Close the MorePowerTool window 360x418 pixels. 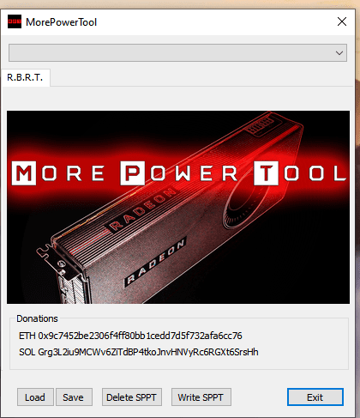tap(342, 21)
